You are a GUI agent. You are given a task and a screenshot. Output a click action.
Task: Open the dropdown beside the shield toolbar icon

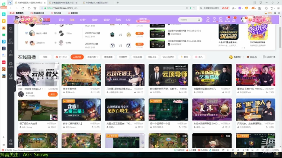pos(249,8)
